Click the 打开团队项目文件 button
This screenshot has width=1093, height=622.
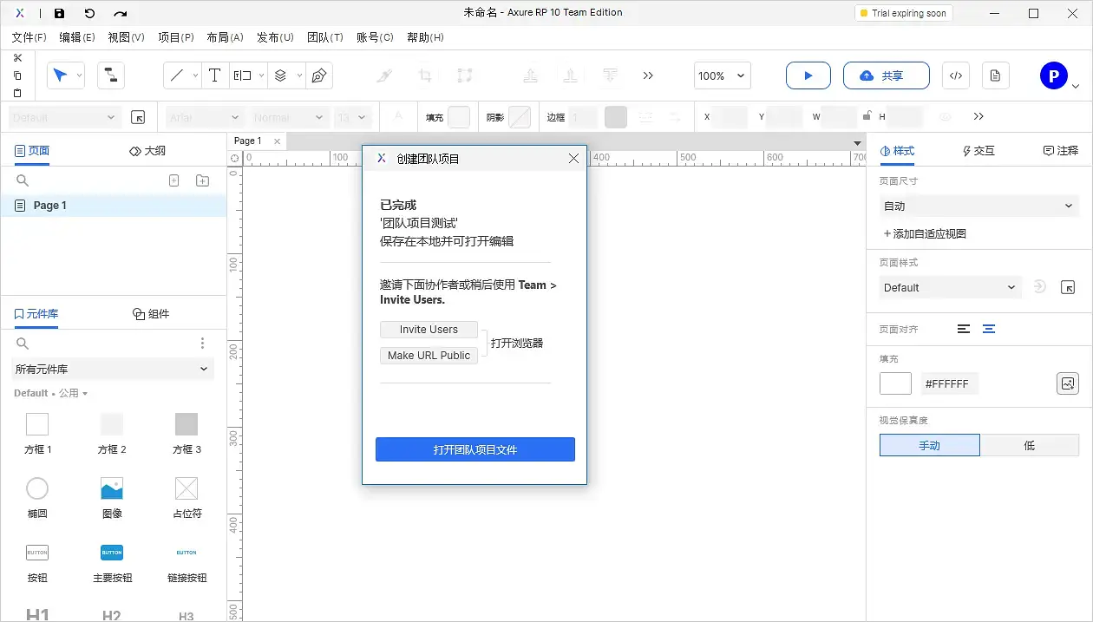pyautogui.click(x=475, y=449)
